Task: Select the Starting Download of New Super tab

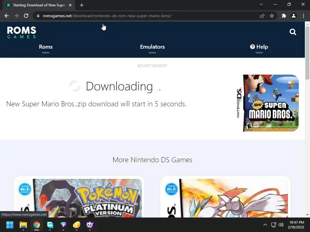Action: click(38, 5)
